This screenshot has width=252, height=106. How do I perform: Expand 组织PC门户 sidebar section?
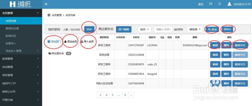click(21, 83)
